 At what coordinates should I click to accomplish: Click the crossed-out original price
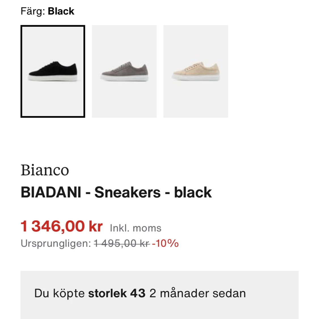[121, 243]
